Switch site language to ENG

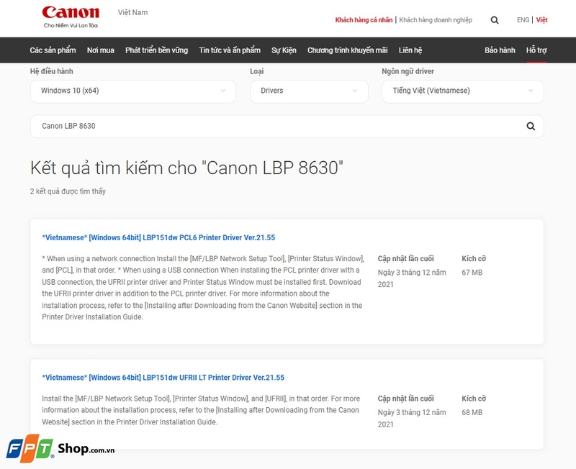point(523,20)
